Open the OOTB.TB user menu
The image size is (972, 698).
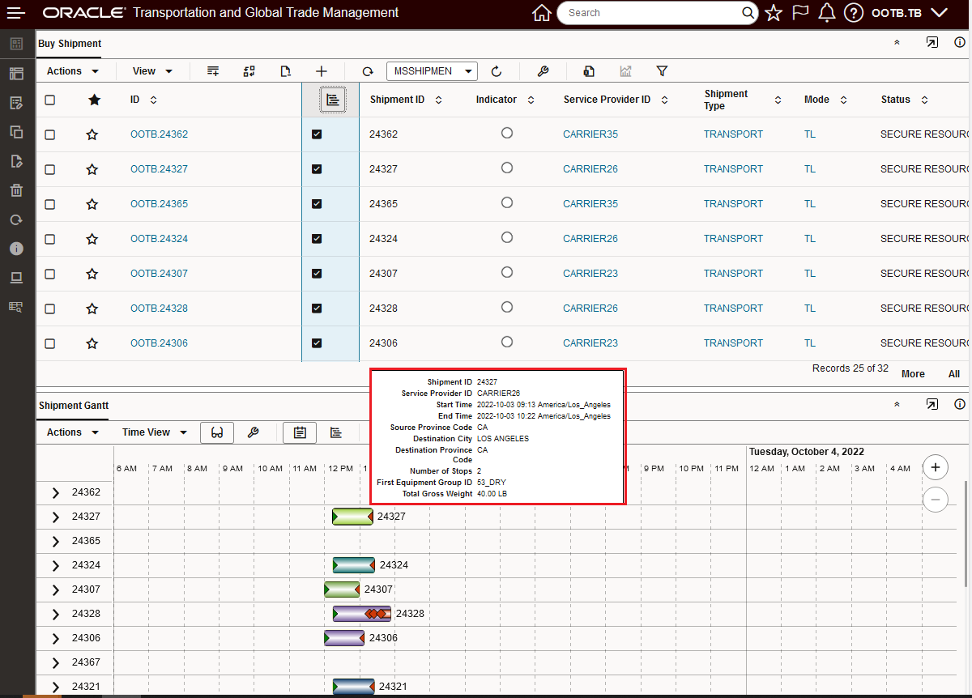click(909, 13)
